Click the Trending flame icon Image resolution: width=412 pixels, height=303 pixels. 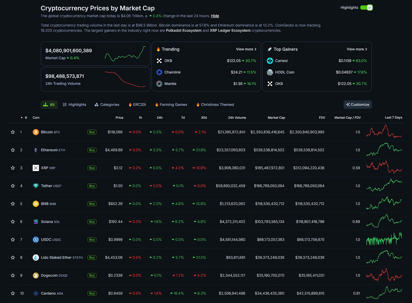coord(158,49)
